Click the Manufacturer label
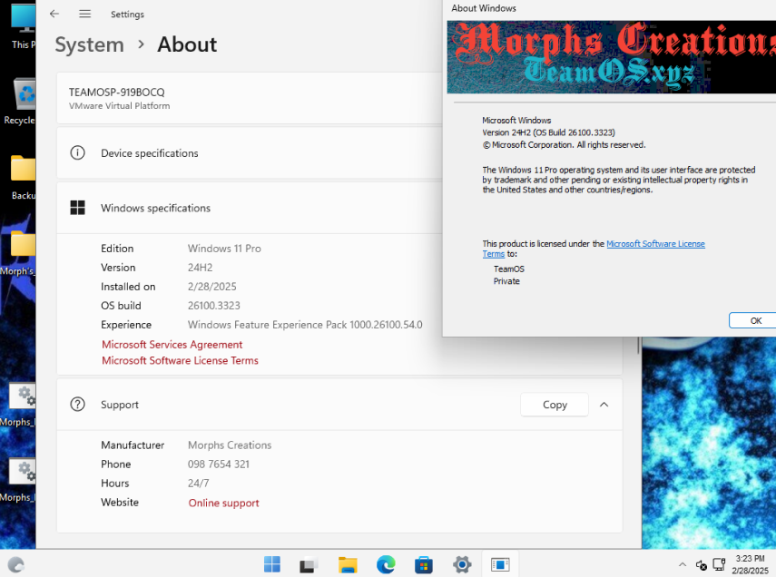The image size is (776, 577). pyautogui.click(x=133, y=445)
